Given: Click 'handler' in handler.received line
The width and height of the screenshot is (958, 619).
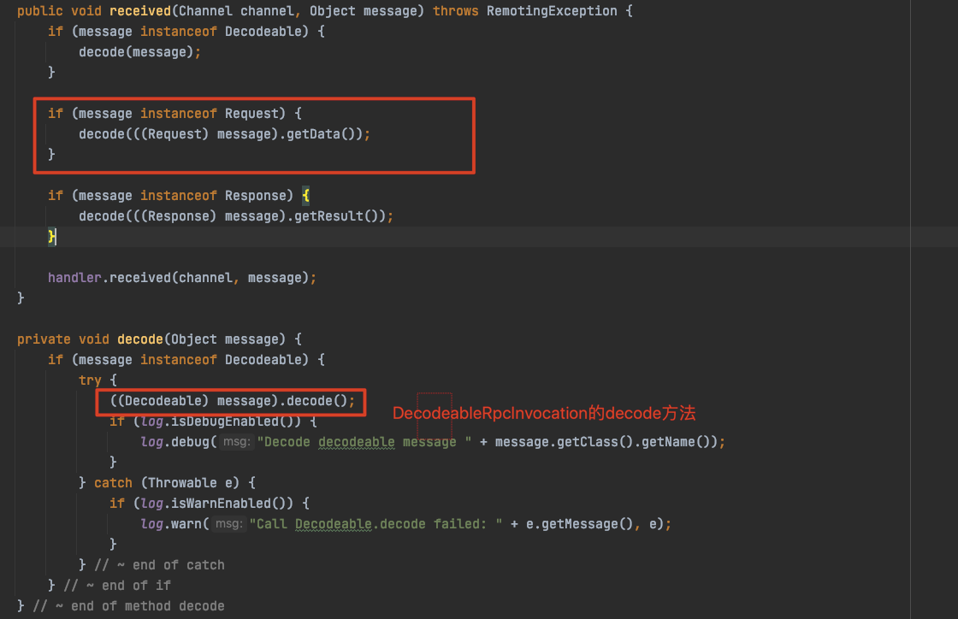Looking at the screenshot, I should pyautogui.click(x=74, y=278).
